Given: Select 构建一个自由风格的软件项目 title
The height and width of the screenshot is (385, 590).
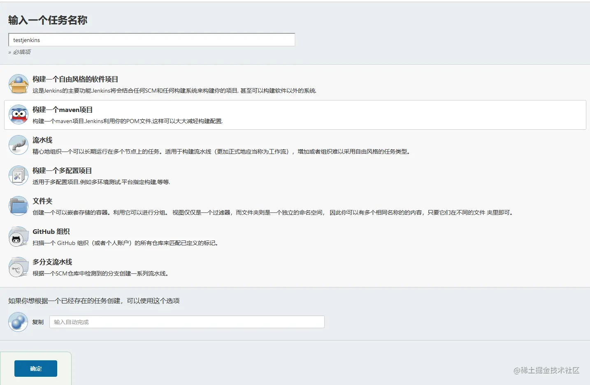Looking at the screenshot, I should [x=75, y=79].
